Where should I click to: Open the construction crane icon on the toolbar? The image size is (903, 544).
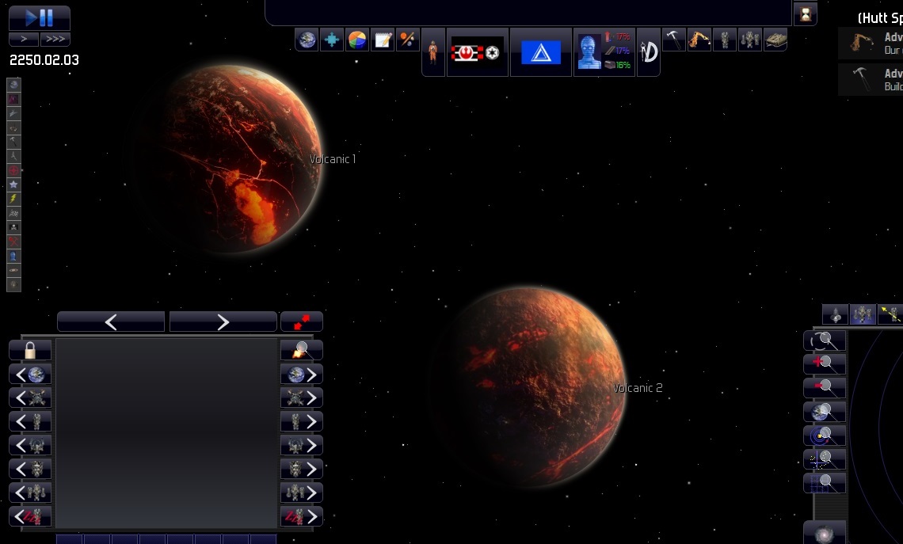click(699, 39)
